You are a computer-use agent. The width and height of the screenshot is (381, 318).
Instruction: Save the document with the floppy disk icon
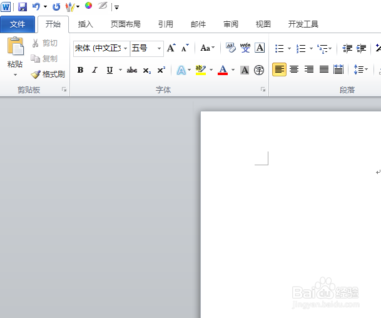(23, 7)
